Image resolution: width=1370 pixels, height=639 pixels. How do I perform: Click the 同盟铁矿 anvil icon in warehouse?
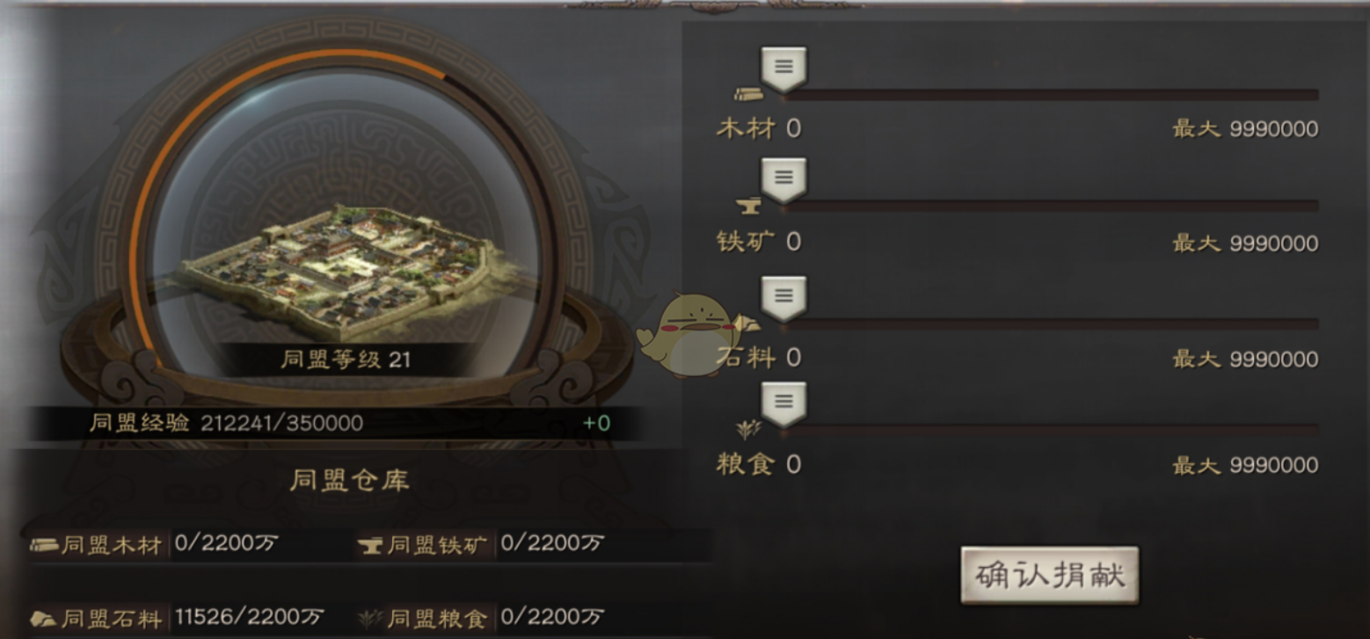coord(370,546)
